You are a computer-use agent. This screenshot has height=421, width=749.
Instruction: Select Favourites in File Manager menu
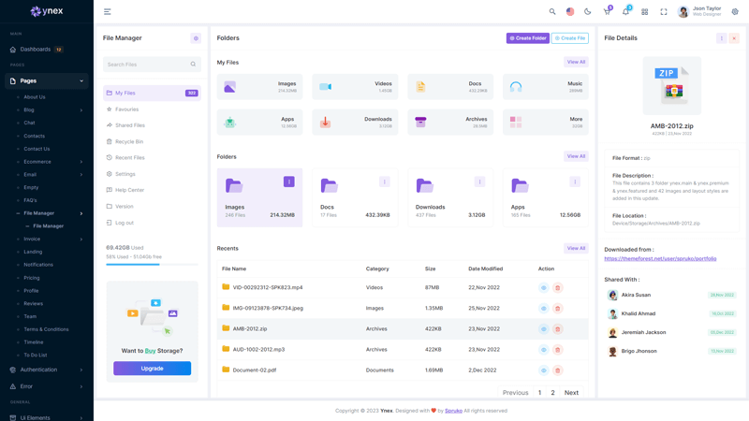point(126,109)
